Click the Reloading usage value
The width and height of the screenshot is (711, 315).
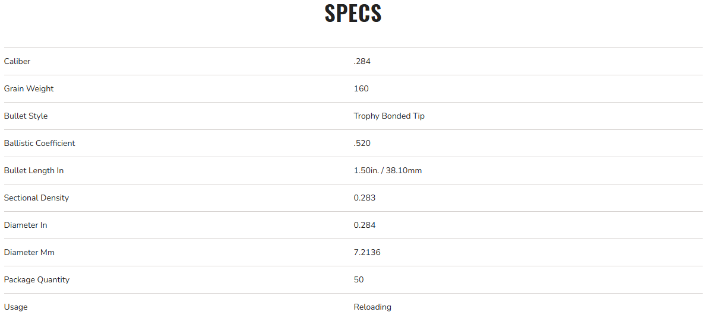coord(372,307)
